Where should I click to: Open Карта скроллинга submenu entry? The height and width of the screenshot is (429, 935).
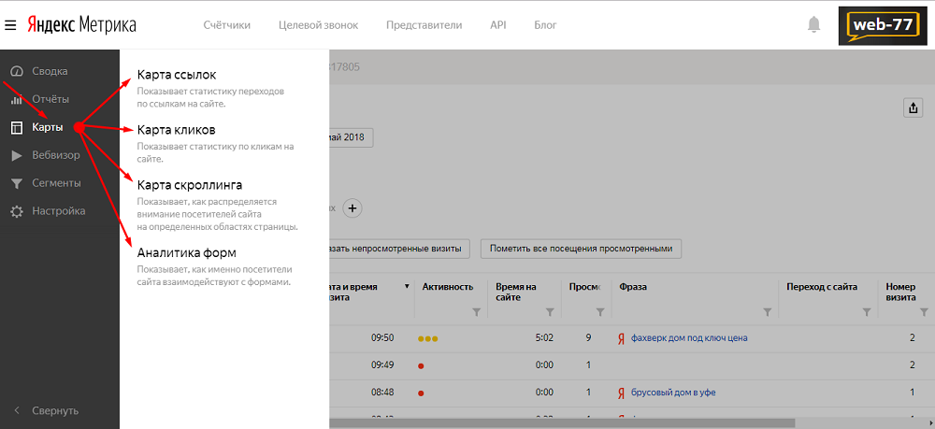point(190,184)
